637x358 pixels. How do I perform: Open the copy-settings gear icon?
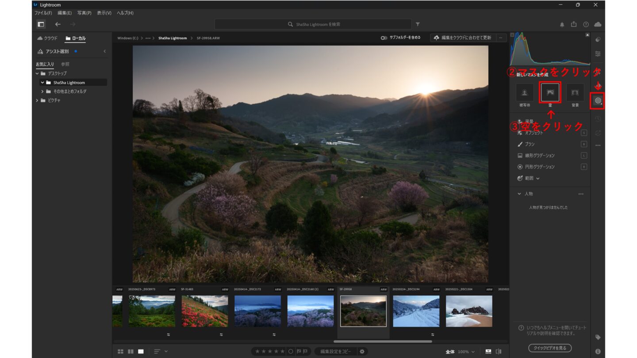click(362, 351)
